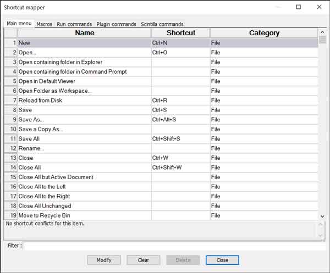Viewport: 330px width, 273px height.
Task: Click the Name column header
Action: [x=84, y=33]
